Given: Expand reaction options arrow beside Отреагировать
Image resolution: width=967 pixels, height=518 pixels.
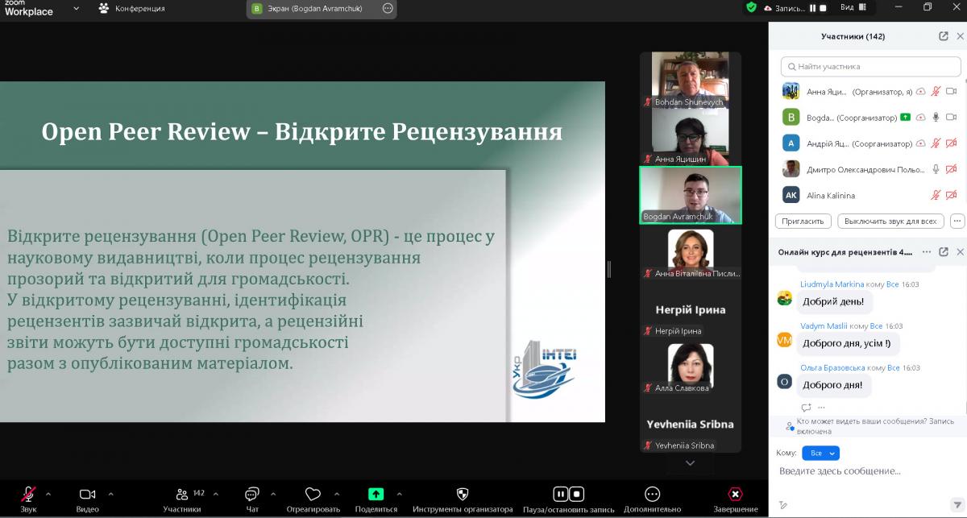Looking at the screenshot, I should [x=336, y=494].
